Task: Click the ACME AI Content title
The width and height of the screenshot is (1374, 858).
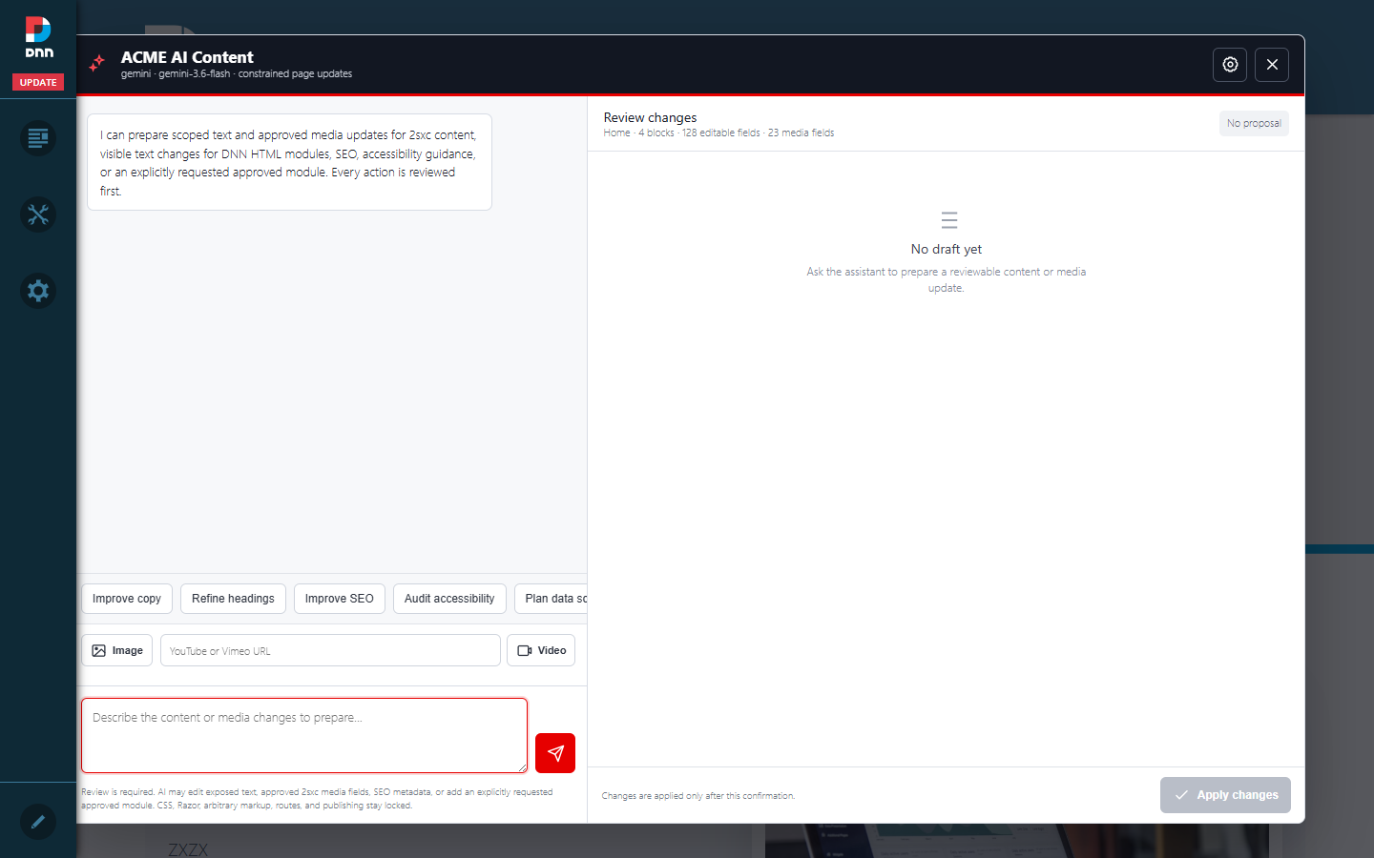Action: click(187, 57)
